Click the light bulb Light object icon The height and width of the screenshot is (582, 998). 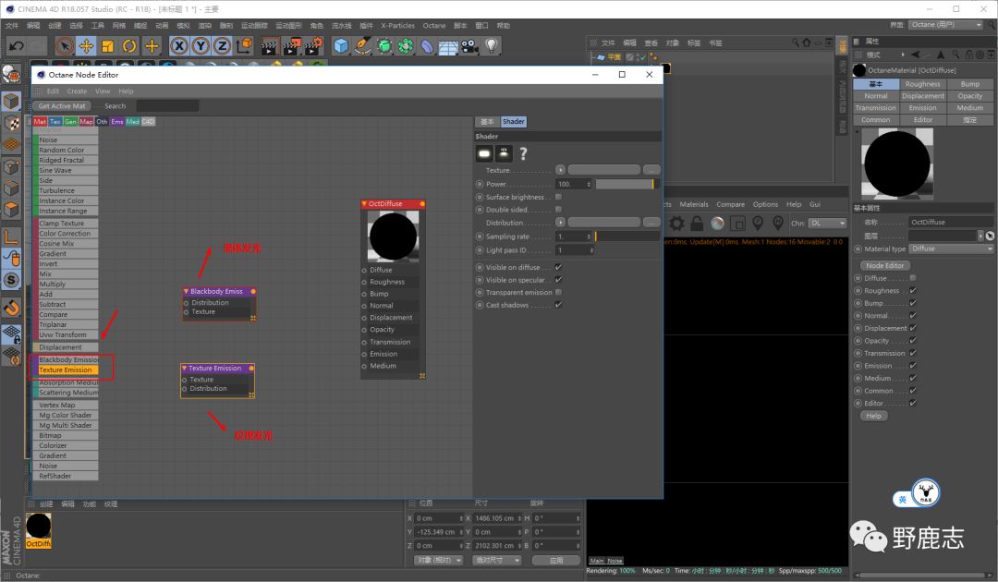pyautogui.click(x=492, y=45)
